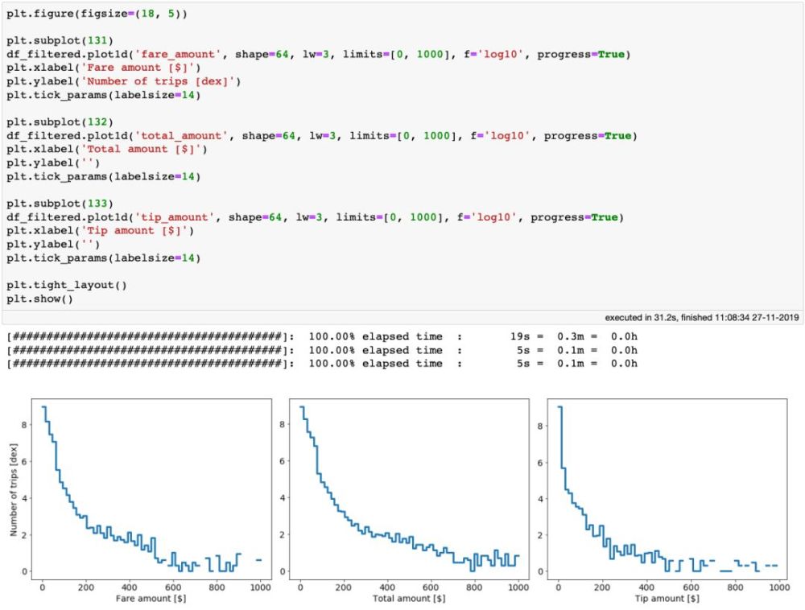Click the 'Number of trips [dex]' y-axis label
The height and width of the screenshot is (610, 805).
click(x=14, y=490)
